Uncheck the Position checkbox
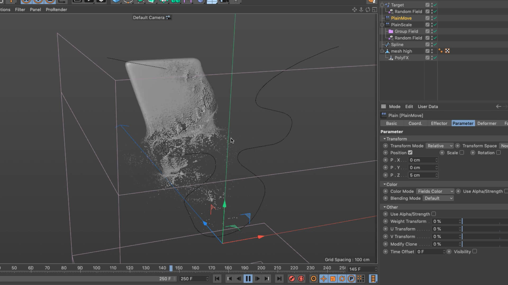 tap(410, 153)
